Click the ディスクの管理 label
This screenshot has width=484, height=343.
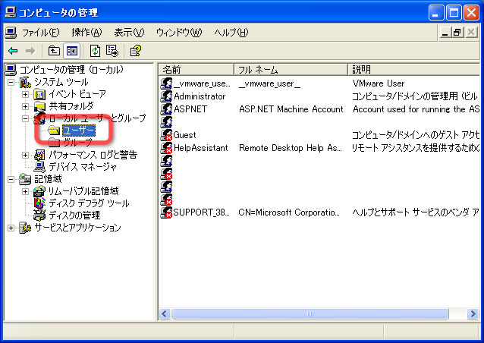[x=74, y=216]
